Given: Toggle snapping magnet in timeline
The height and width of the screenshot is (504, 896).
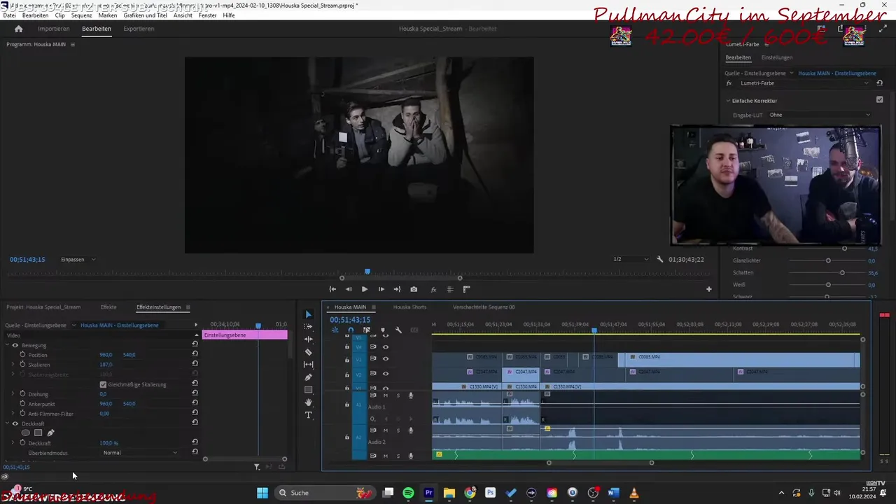Looking at the screenshot, I should tap(351, 330).
